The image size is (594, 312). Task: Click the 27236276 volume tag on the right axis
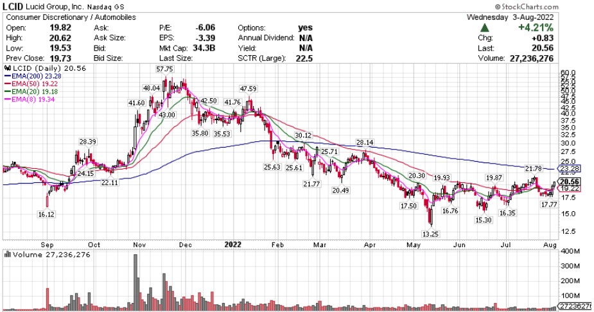tap(575, 306)
